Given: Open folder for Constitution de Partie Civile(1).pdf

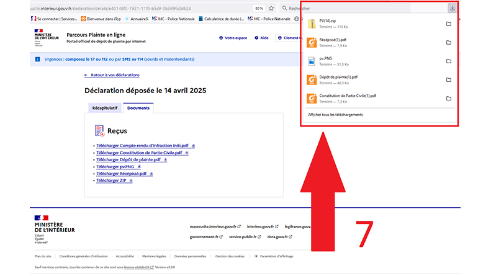Looking at the screenshot, I should pyautogui.click(x=448, y=98).
